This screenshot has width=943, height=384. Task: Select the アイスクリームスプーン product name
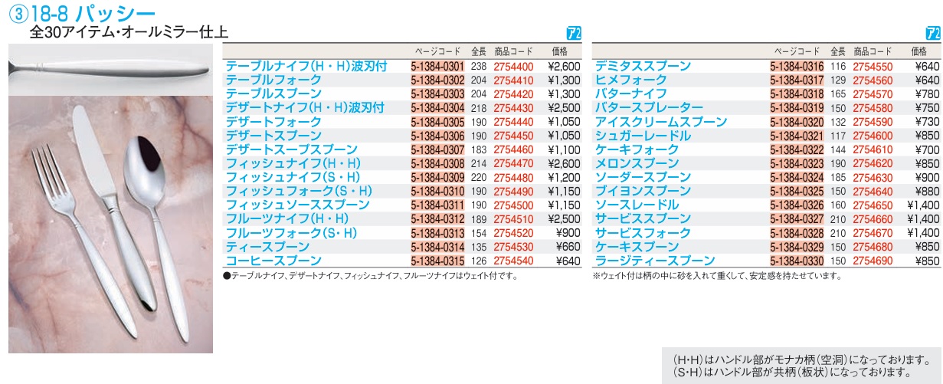661,122
